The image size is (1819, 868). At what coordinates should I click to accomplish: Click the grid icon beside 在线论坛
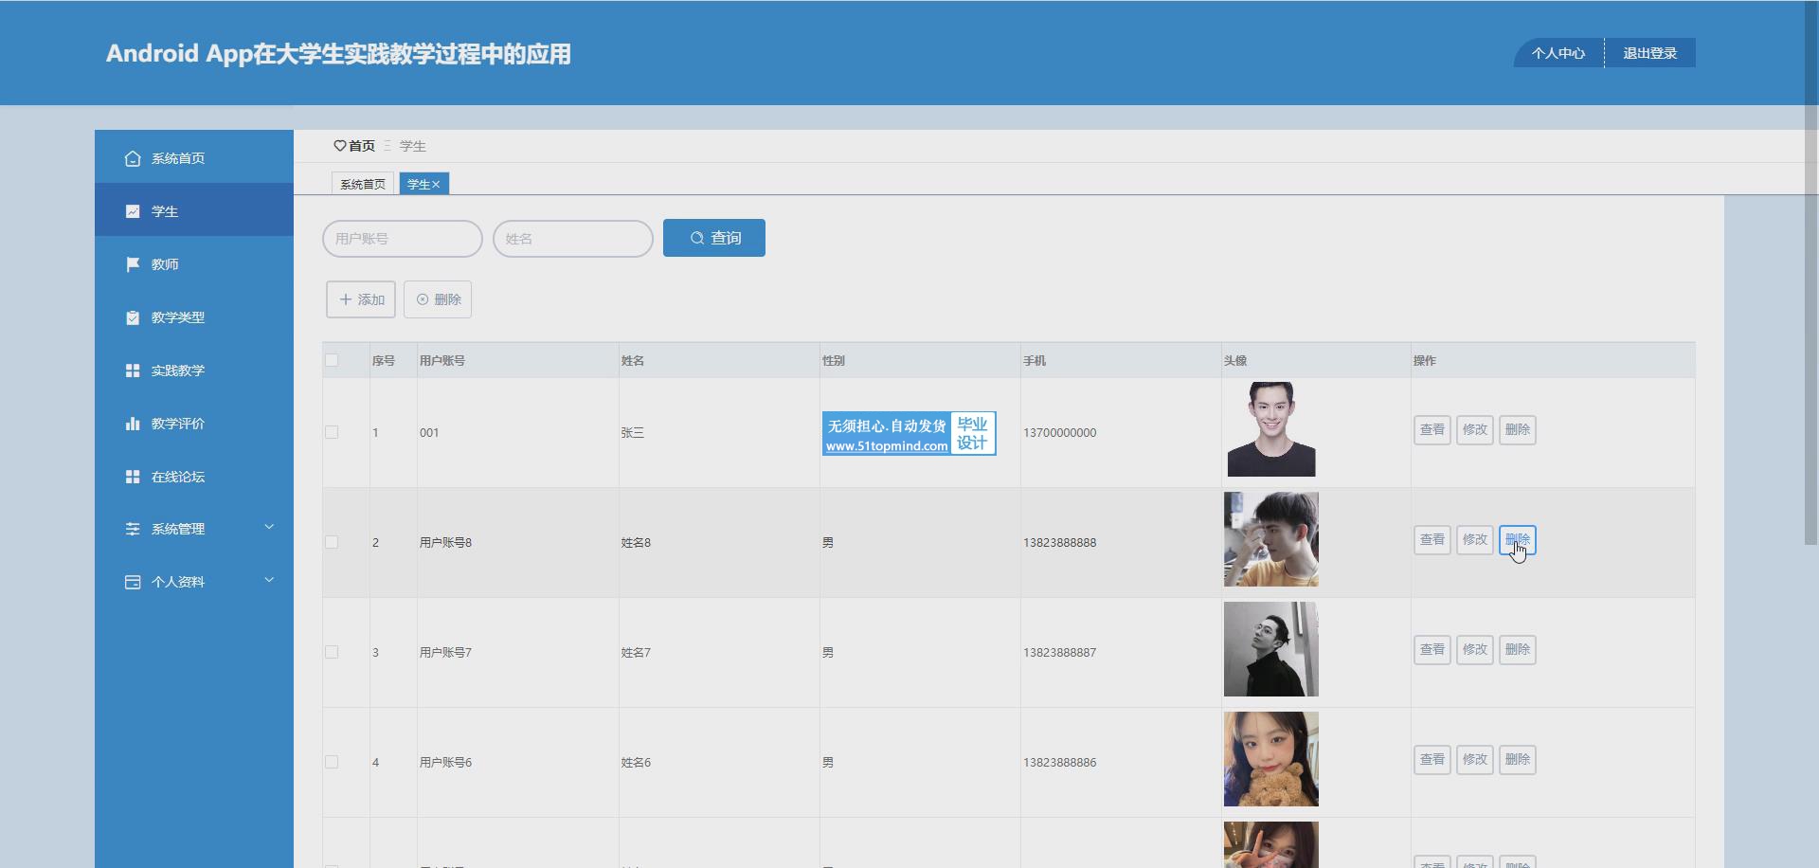coord(133,477)
